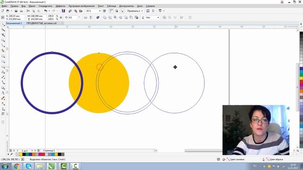Go to next page arrow in navigator
The height and width of the screenshot is (170, 303).
tap(32, 151)
